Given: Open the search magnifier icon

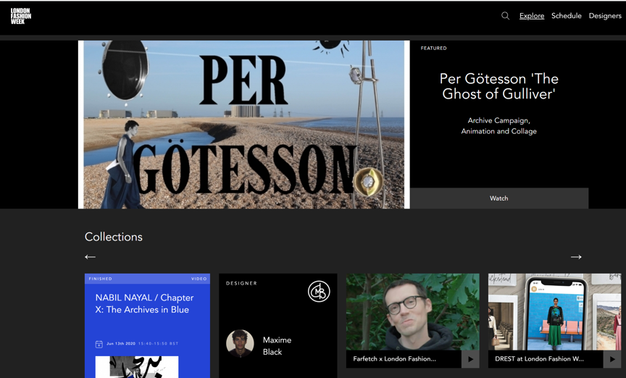Looking at the screenshot, I should point(505,15).
